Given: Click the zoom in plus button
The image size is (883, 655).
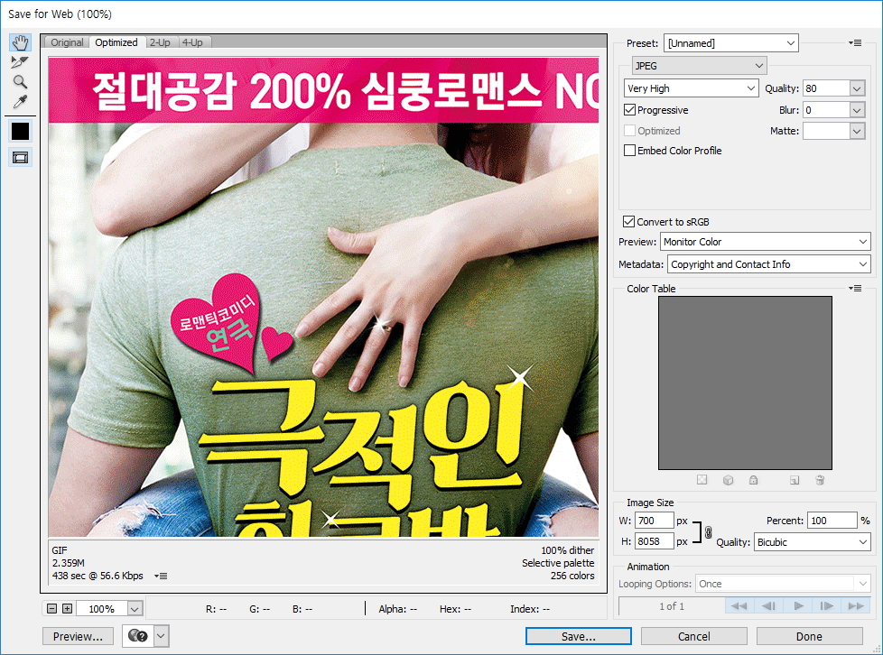Looking at the screenshot, I should (x=67, y=608).
